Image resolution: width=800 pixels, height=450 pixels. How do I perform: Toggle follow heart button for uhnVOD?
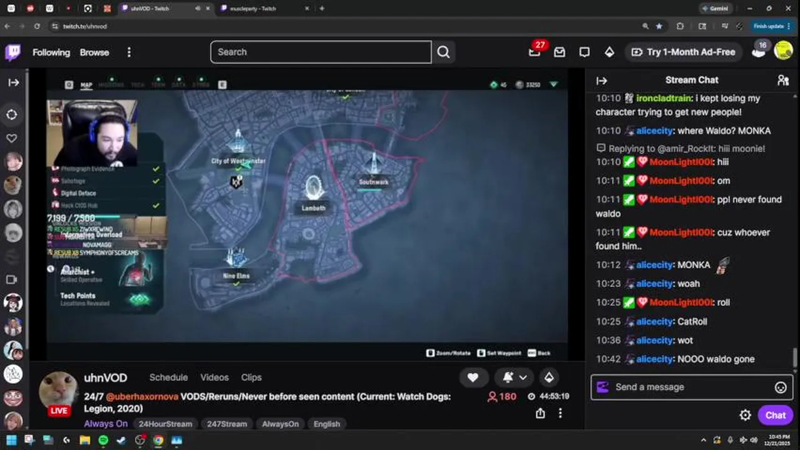(473, 377)
